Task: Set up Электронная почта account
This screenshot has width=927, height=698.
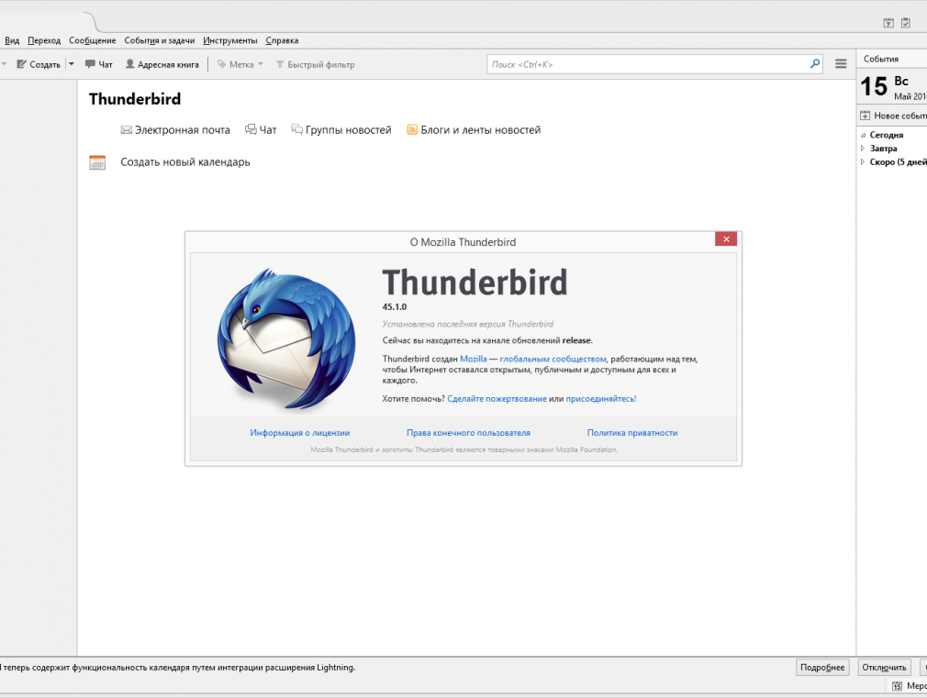Action: [x=175, y=130]
